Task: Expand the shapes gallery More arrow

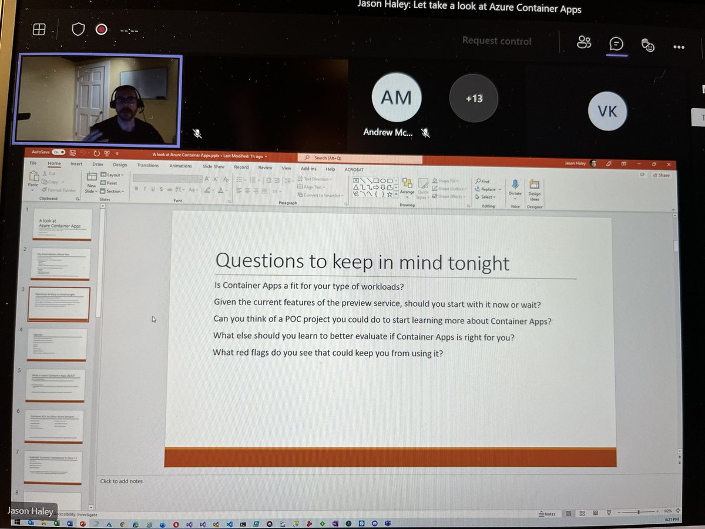Action: pyautogui.click(x=396, y=194)
